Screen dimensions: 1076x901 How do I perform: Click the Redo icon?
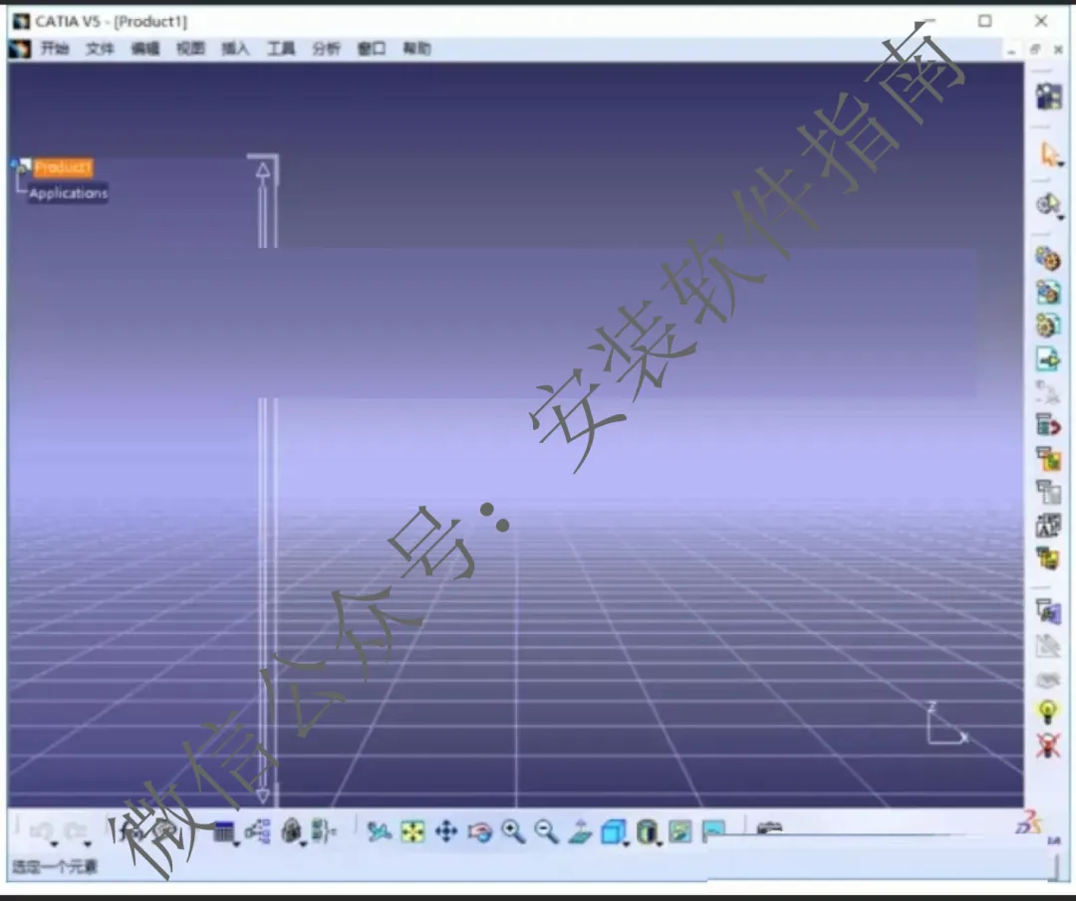coord(75,831)
